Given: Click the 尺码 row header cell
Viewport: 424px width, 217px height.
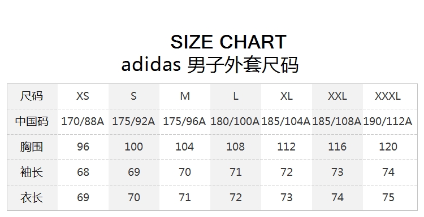Looking at the screenshot, I should click(32, 96).
